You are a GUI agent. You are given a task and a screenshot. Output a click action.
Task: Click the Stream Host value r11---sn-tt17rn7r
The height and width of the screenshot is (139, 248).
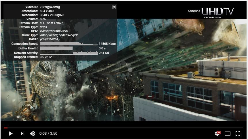[x=51, y=23]
